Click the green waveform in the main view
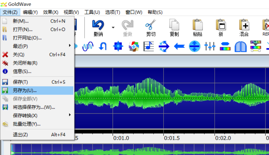This screenshot has width=269, height=155. pos(172,98)
